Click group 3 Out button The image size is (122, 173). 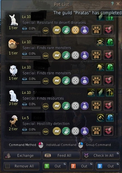tap(108, 166)
